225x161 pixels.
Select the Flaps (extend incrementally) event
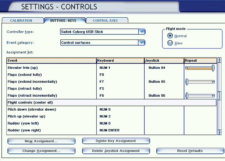(32, 82)
